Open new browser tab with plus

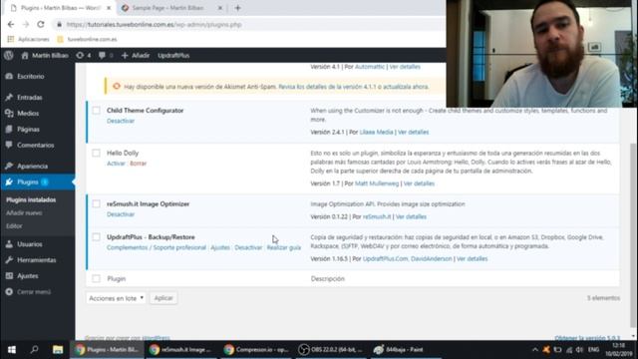(237, 8)
